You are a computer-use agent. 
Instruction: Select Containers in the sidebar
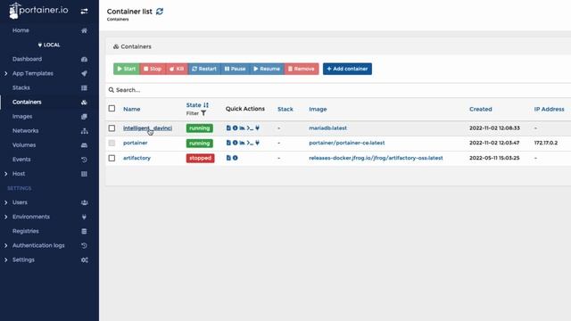[x=27, y=102]
